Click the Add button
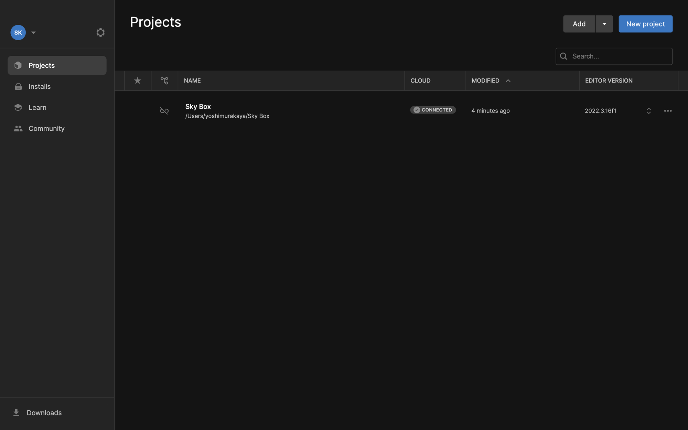Screen dimensions: 688x430 point(579,24)
